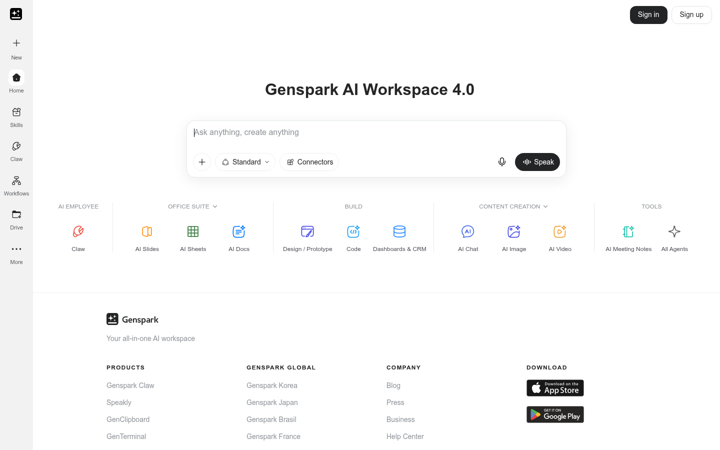
Task: Visit the Genspark France link
Action: coord(273,436)
